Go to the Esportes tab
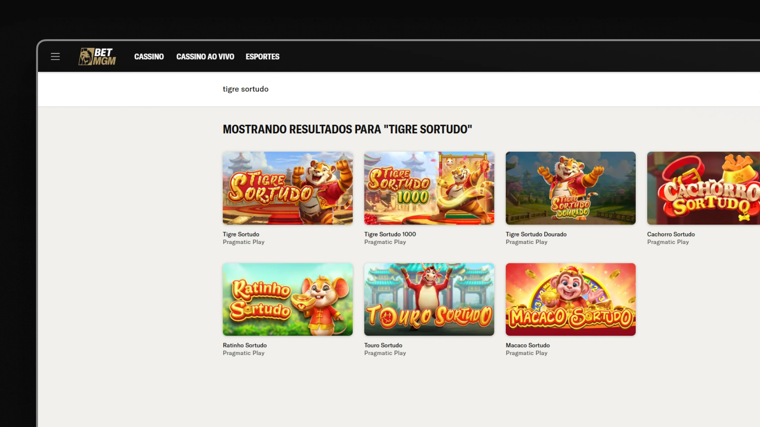 pyautogui.click(x=262, y=57)
